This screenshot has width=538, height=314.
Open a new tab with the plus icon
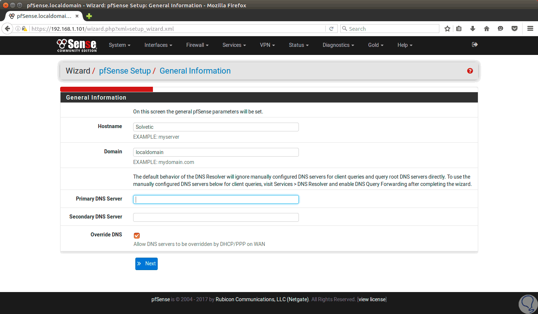pyautogui.click(x=89, y=16)
